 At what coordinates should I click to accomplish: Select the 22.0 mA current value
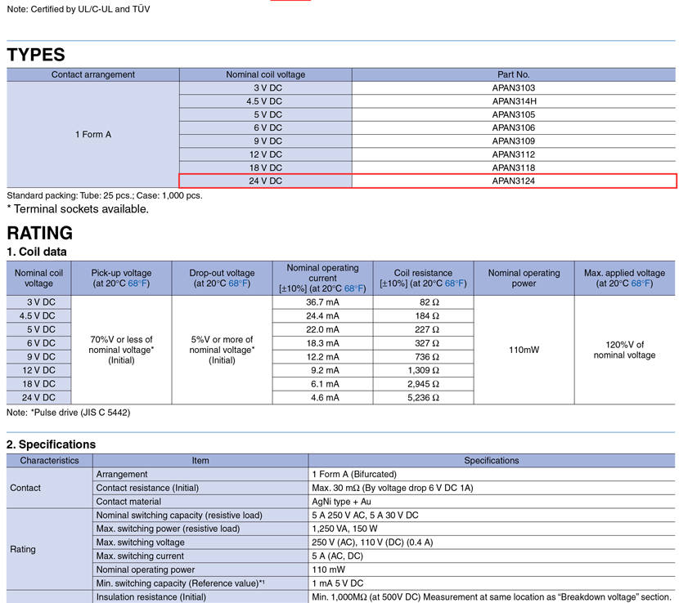tap(322, 329)
